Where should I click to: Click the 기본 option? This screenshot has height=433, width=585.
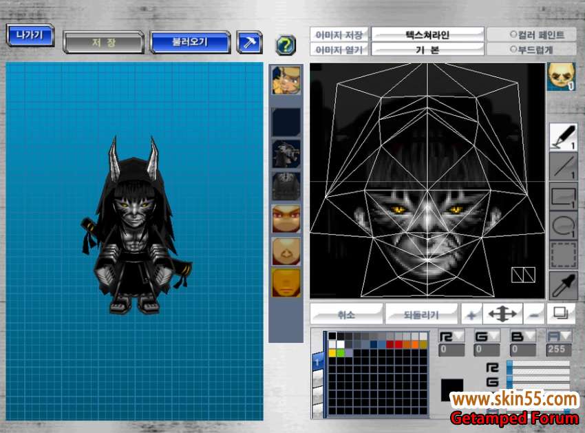coord(427,50)
